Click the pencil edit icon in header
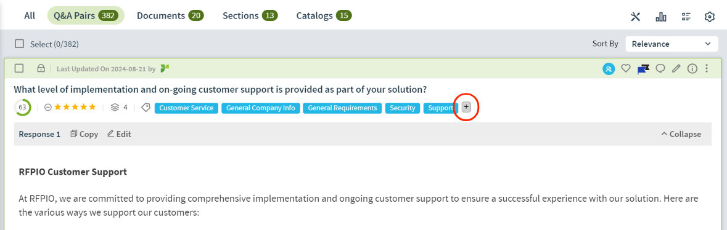 676,68
